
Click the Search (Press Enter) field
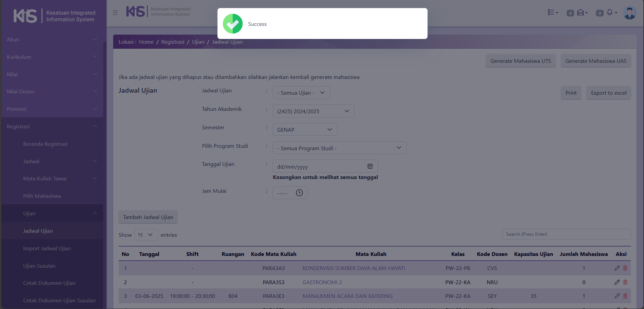[566, 234]
